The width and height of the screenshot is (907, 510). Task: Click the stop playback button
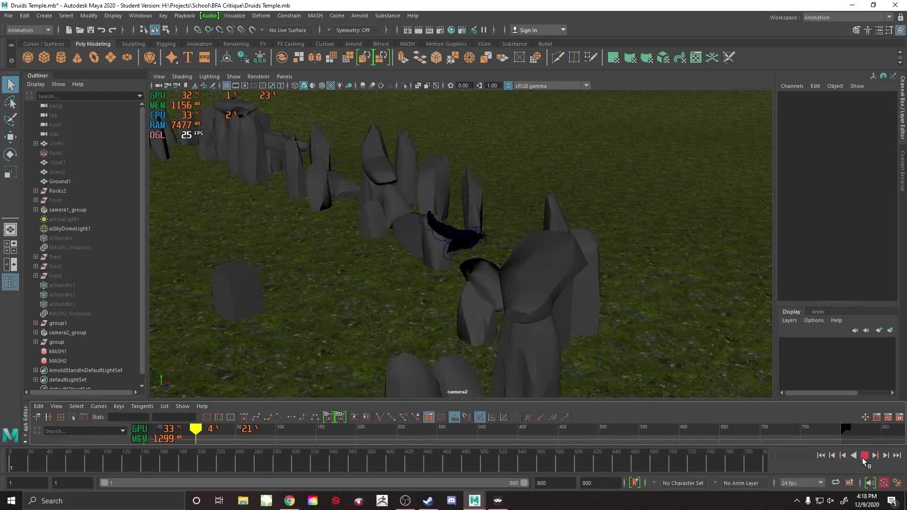click(864, 455)
